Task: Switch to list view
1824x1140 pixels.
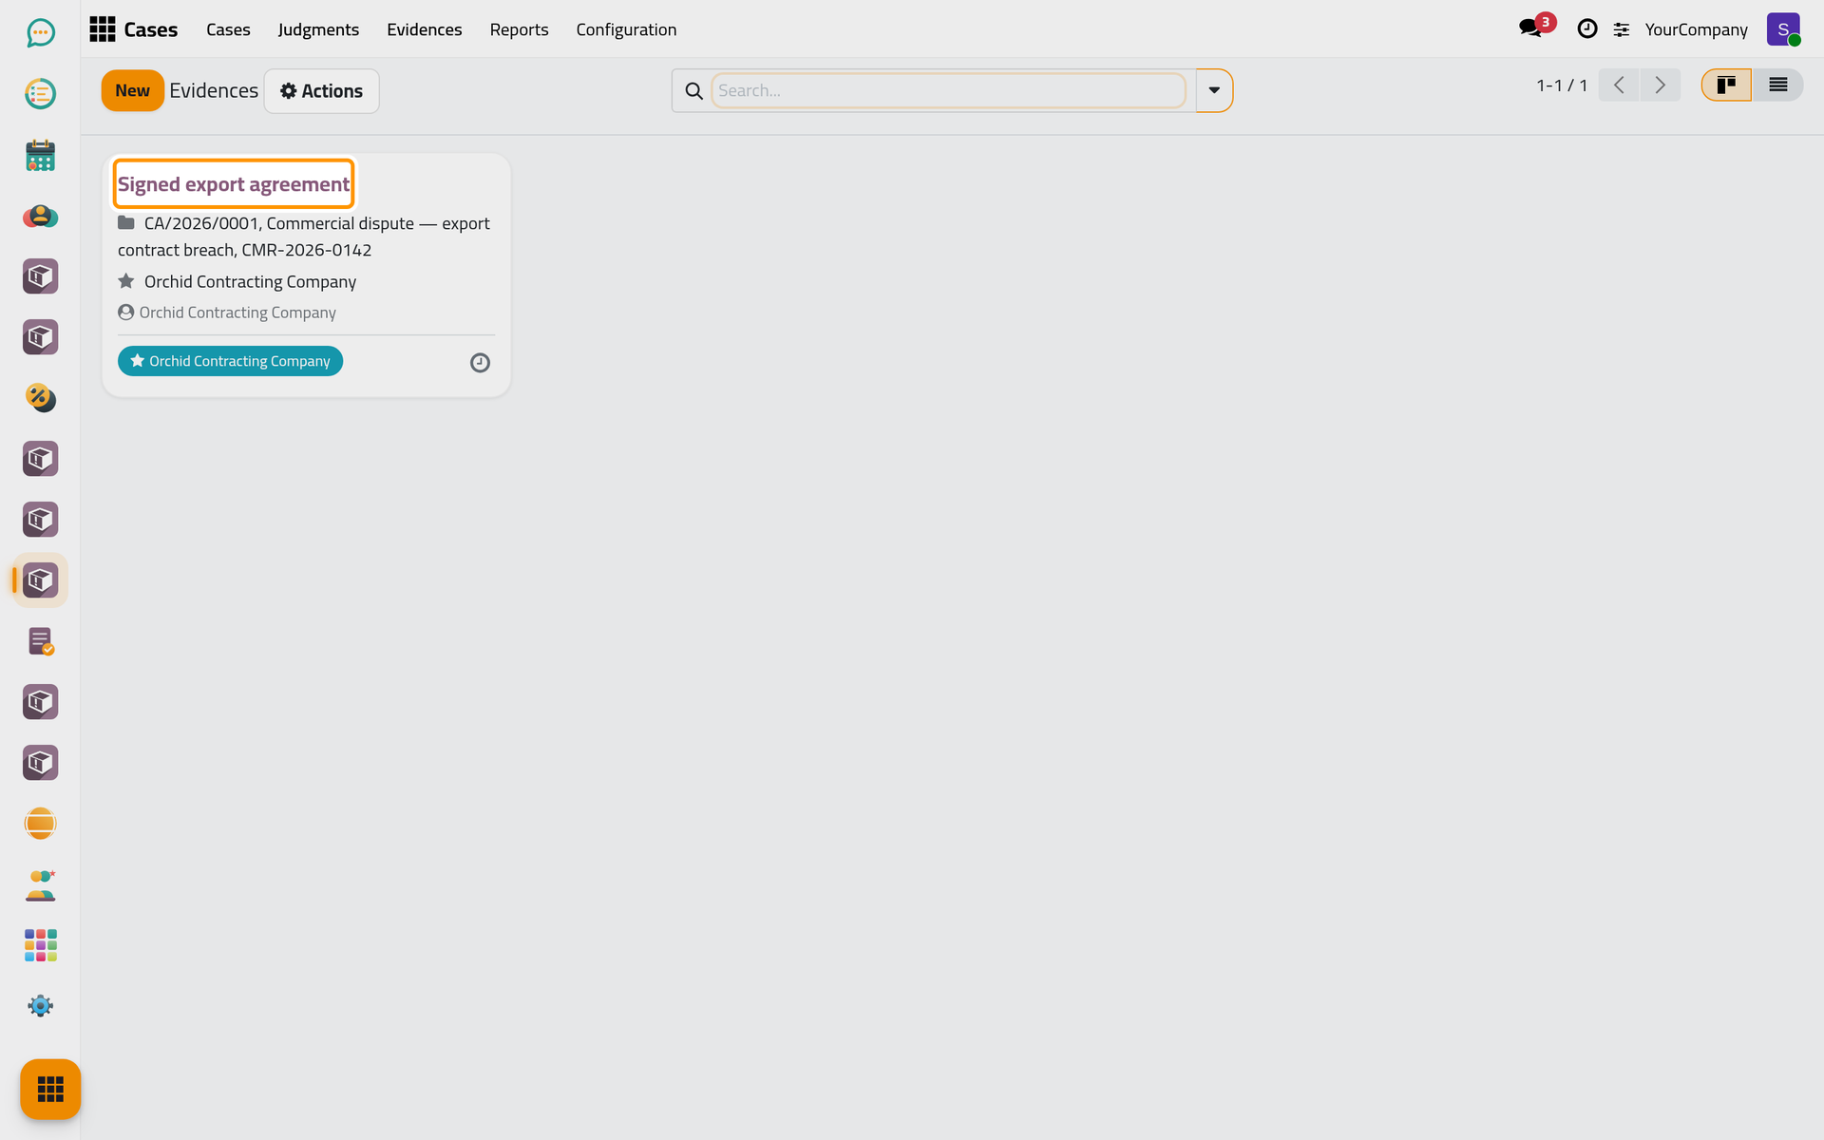Action: coord(1777,85)
